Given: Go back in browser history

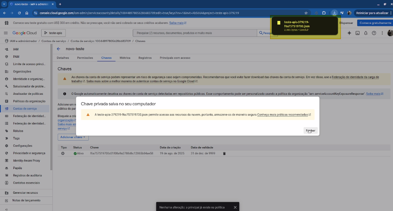Looking at the screenshot, I should pos(5,13).
